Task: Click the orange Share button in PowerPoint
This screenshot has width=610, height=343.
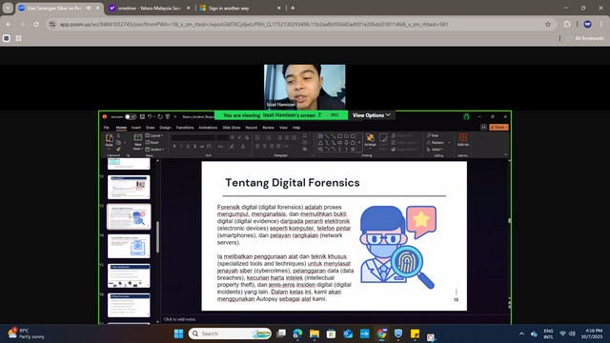Action: [498, 127]
